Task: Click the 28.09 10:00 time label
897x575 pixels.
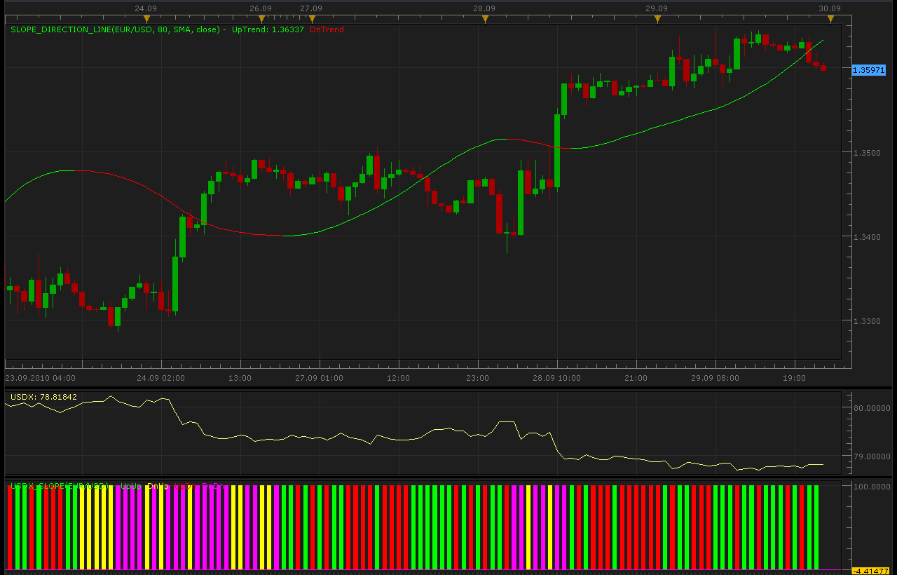Action: tap(556, 378)
